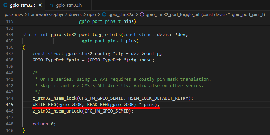Click the static keyword on line 434
The image size is (270, 135).
click(30, 35)
